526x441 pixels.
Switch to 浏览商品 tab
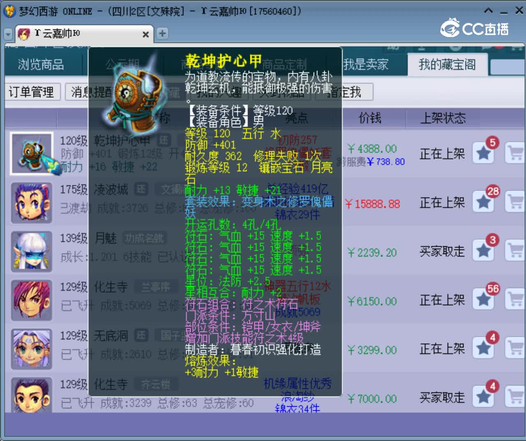click(x=41, y=64)
